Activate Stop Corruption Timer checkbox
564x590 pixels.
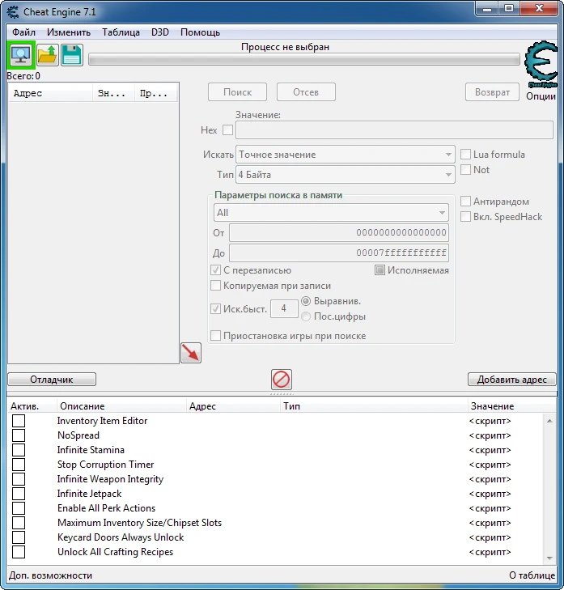point(19,465)
